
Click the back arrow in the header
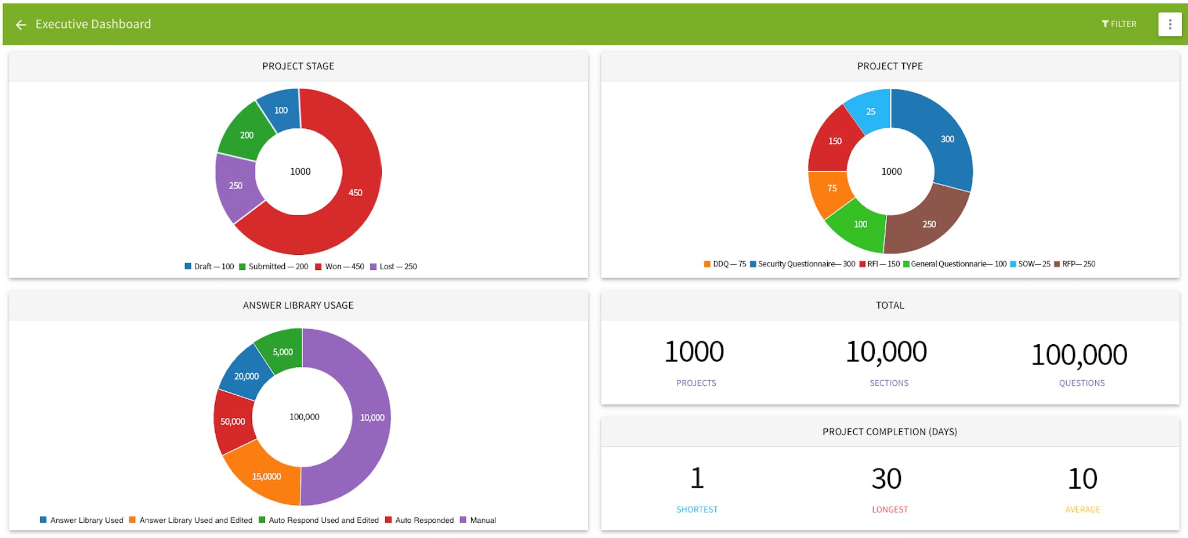tap(21, 24)
